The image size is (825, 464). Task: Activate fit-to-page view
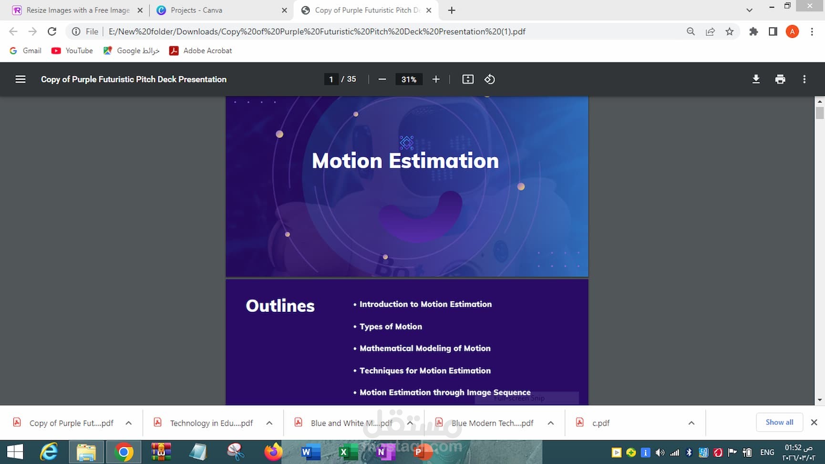click(468, 79)
